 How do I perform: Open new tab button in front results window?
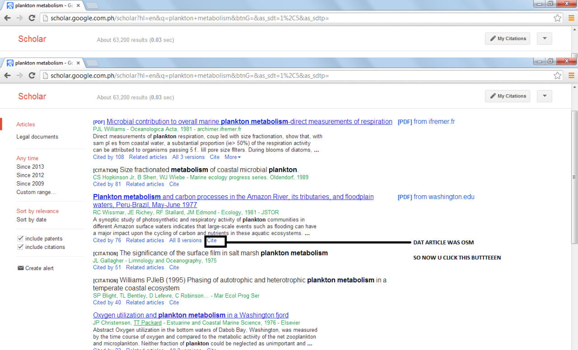(92, 63)
